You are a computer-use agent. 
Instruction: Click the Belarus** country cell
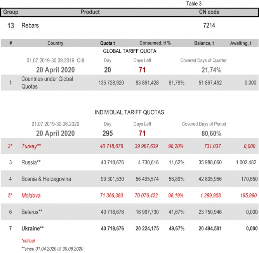[32, 212]
